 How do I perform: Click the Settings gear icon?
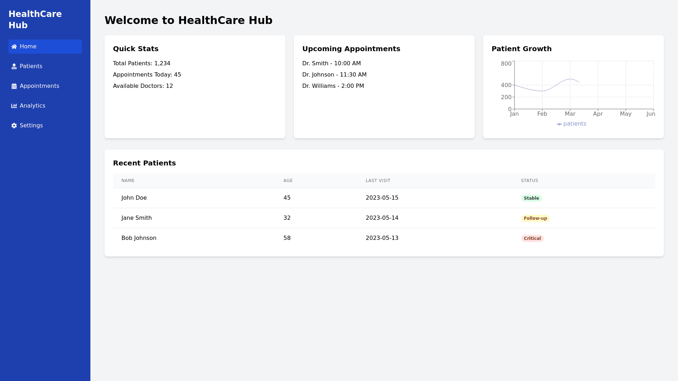tap(14, 126)
